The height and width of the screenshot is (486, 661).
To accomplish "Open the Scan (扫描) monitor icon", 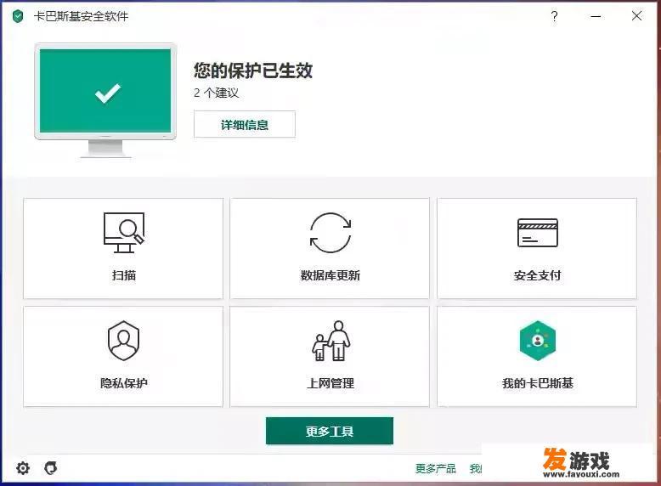I will click(x=124, y=233).
